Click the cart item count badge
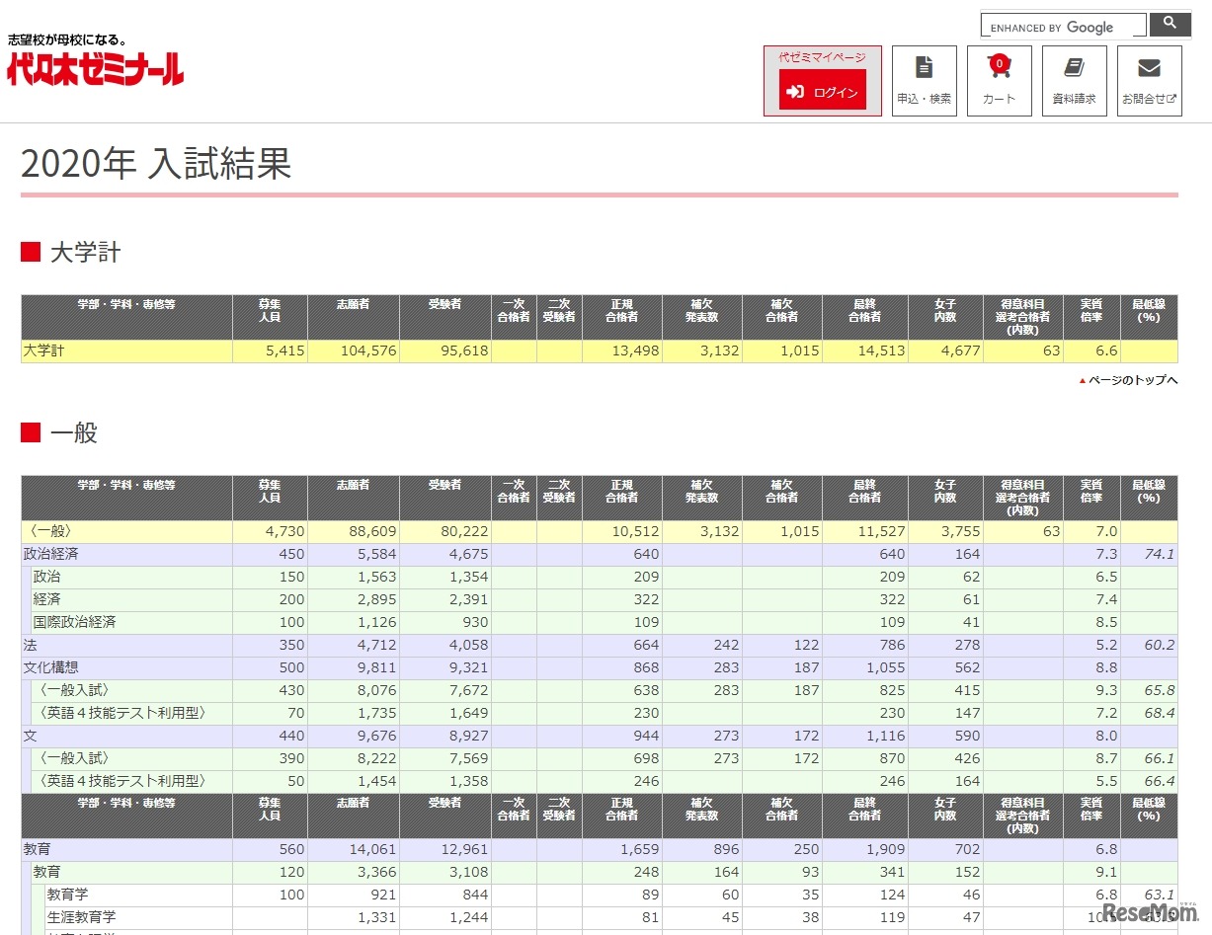 tap(1000, 64)
